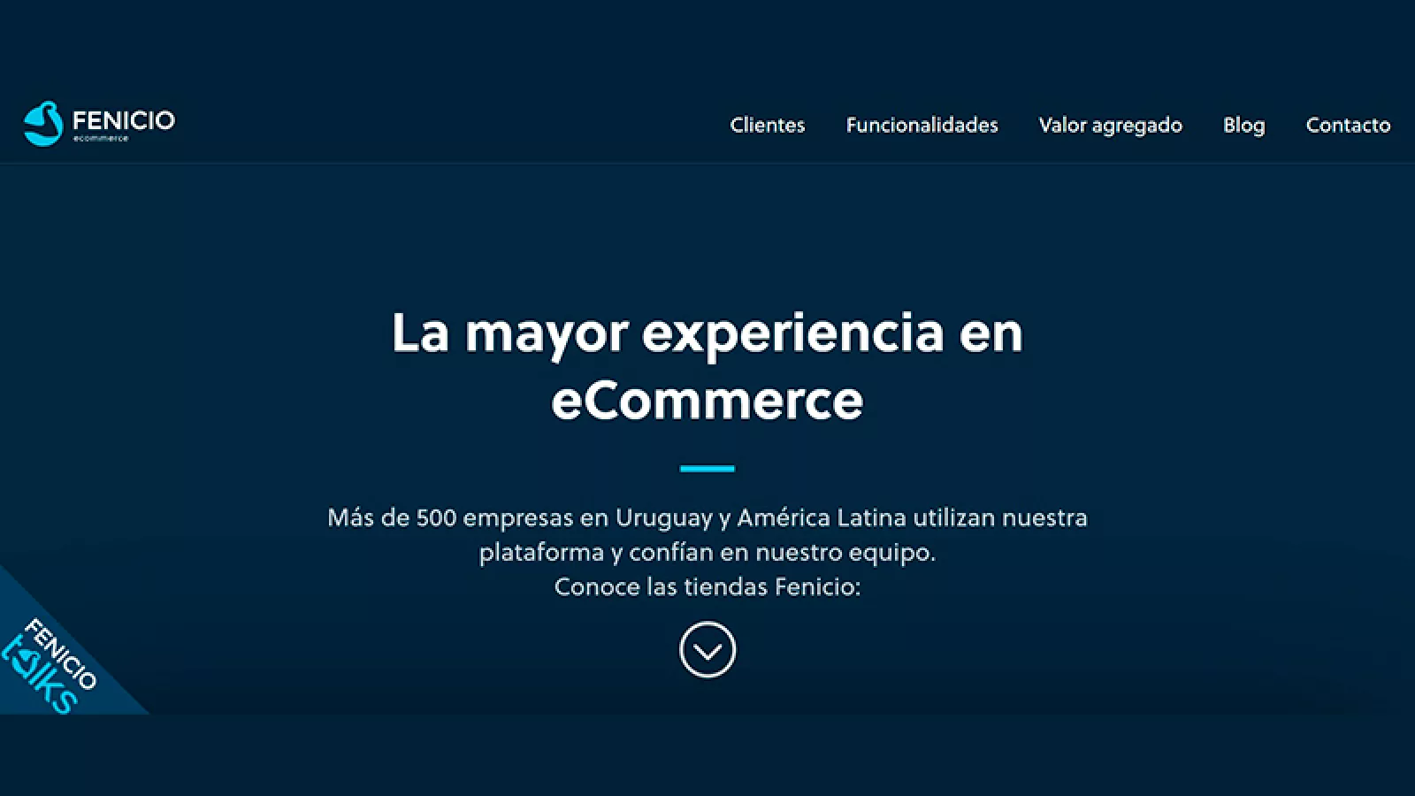Open the Contacto page
The width and height of the screenshot is (1415, 796).
coord(1348,125)
